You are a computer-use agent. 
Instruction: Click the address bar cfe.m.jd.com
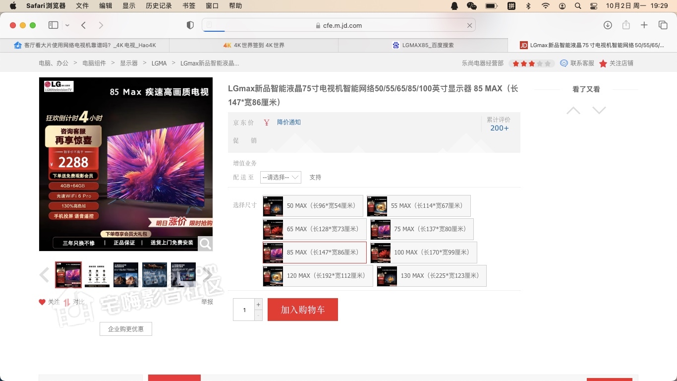pyautogui.click(x=338, y=25)
